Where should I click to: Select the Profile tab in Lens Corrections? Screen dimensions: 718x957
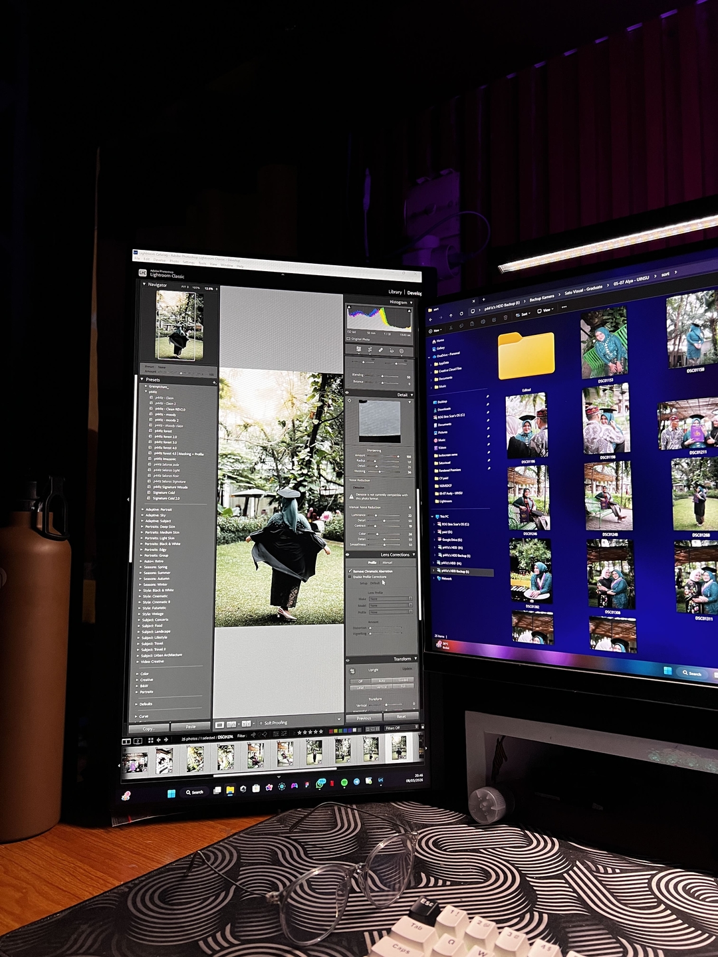[372, 563]
